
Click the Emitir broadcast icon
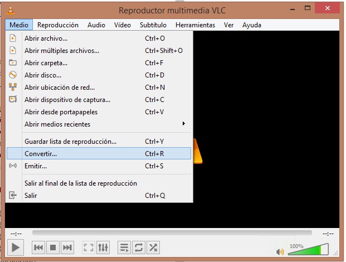click(x=13, y=166)
